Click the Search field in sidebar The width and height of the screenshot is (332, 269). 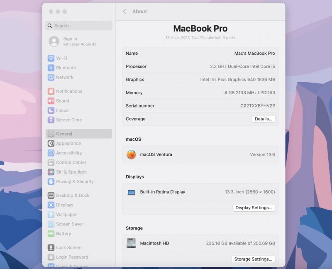click(x=79, y=26)
